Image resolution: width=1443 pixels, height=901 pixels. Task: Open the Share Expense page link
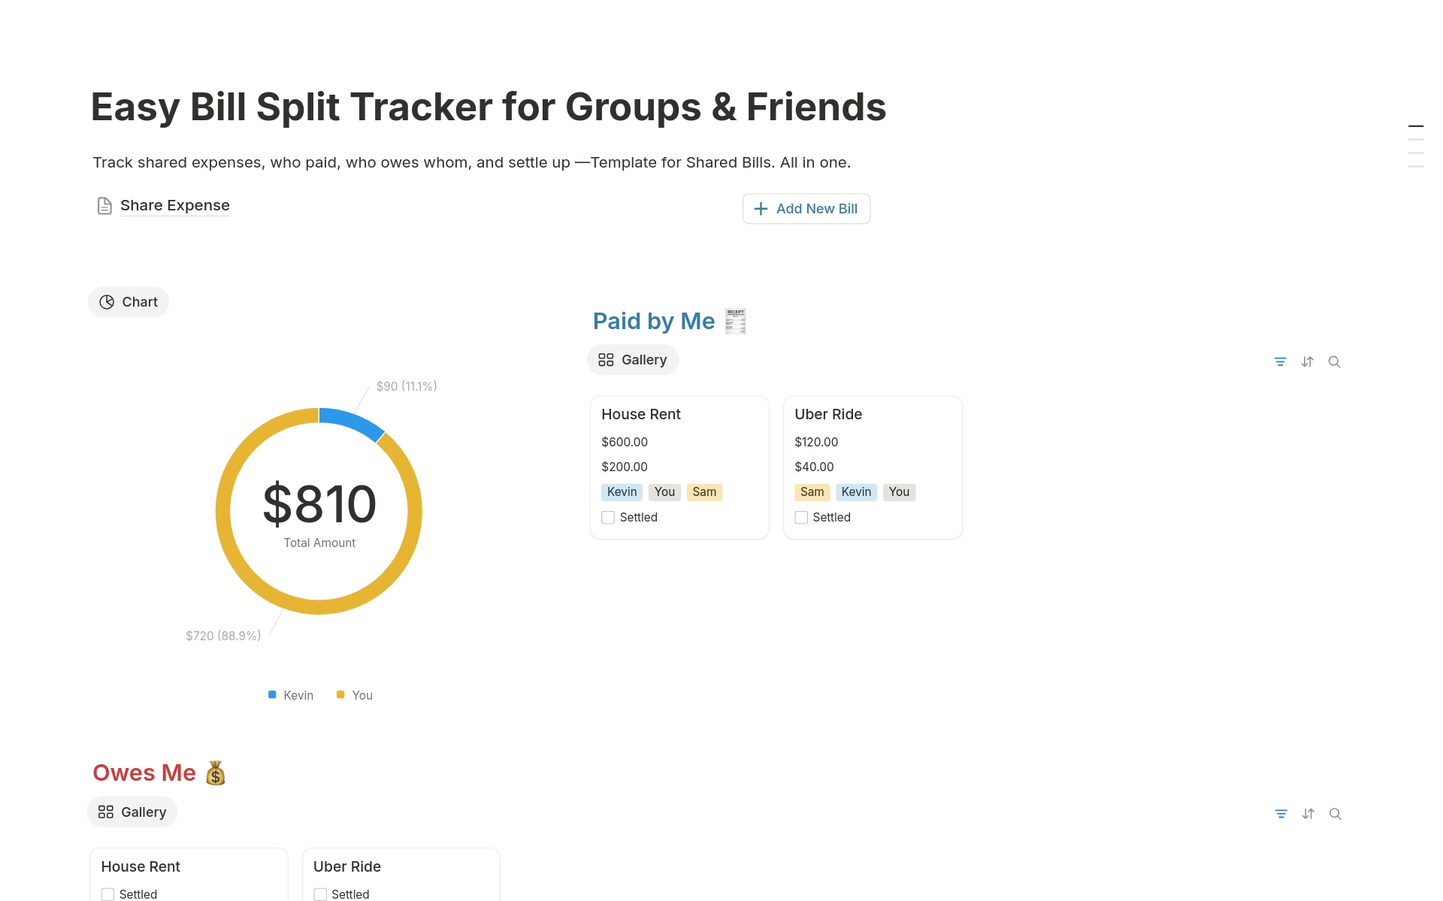(x=174, y=206)
